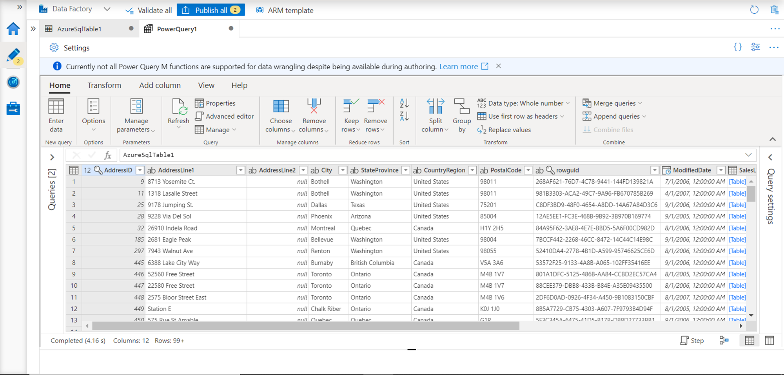The image size is (784, 375).
Task: Follow the Learn more link
Action: tap(458, 67)
